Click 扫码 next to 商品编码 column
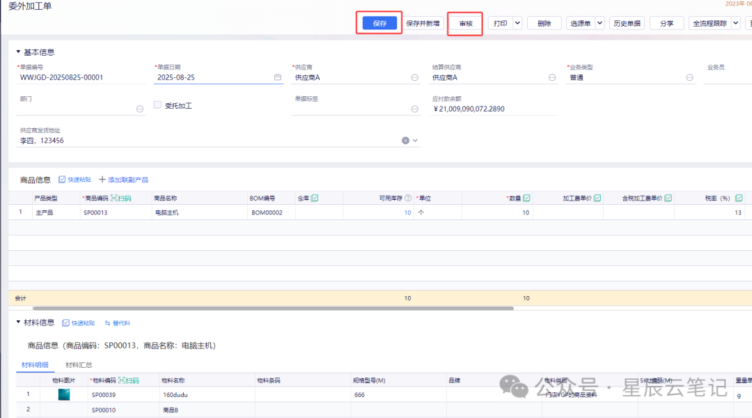752x418 pixels. (121, 199)
